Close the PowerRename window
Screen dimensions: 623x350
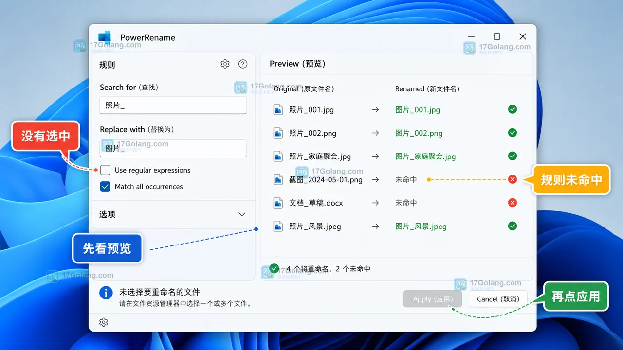click(x=523, y=37)
